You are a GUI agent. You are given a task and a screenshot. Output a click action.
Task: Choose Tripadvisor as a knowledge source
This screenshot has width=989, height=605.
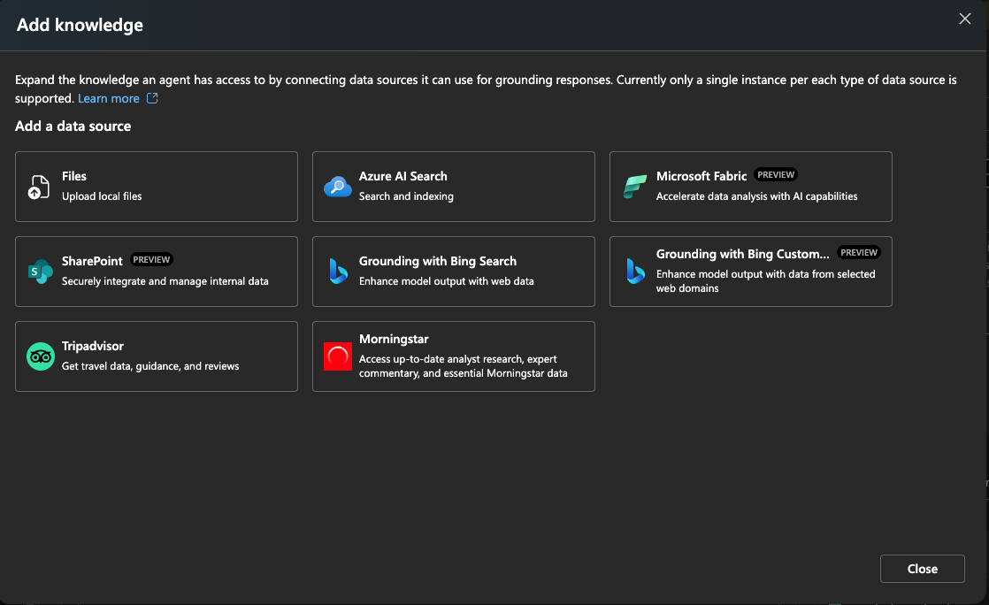point(157,356)
